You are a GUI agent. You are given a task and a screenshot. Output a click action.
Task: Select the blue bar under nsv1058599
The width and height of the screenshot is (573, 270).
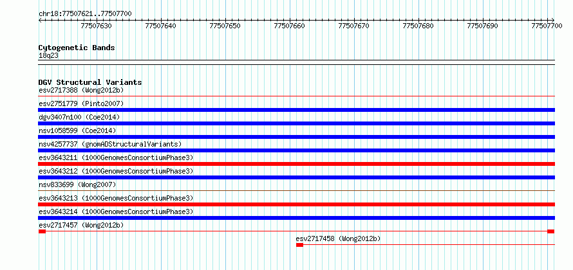[297, 137]
